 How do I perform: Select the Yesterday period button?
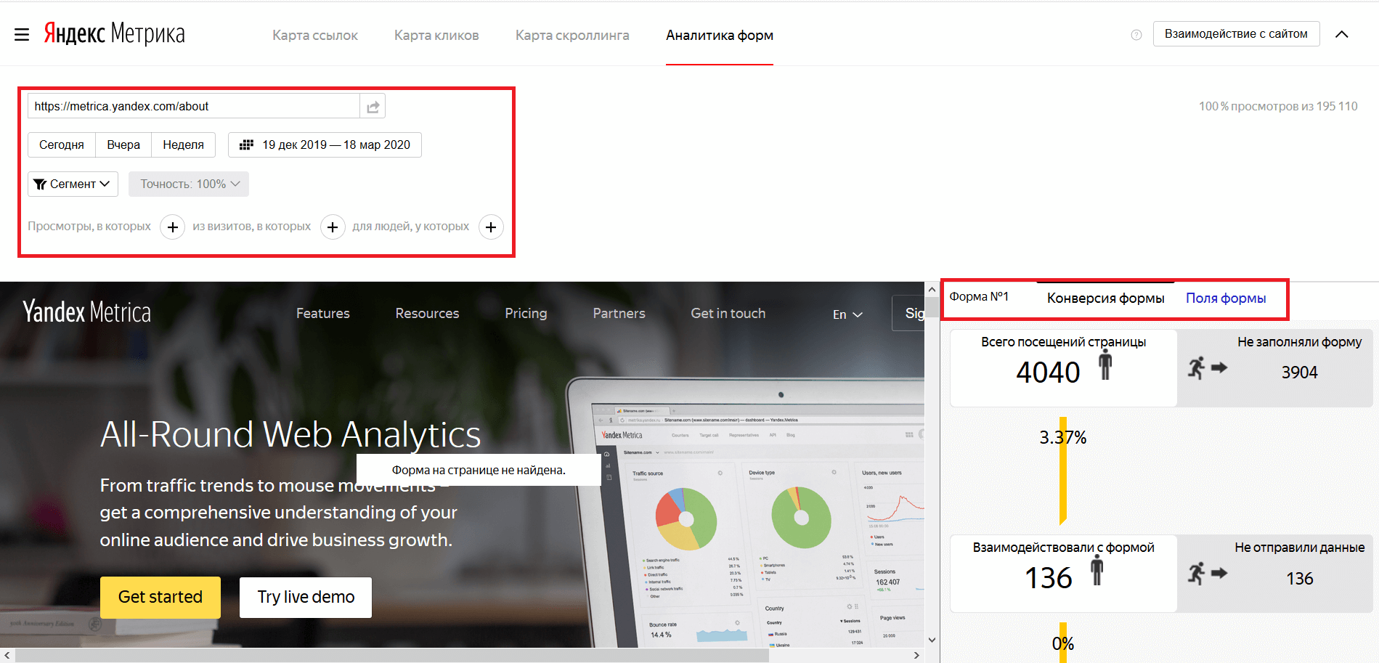[x=123, y=145]
